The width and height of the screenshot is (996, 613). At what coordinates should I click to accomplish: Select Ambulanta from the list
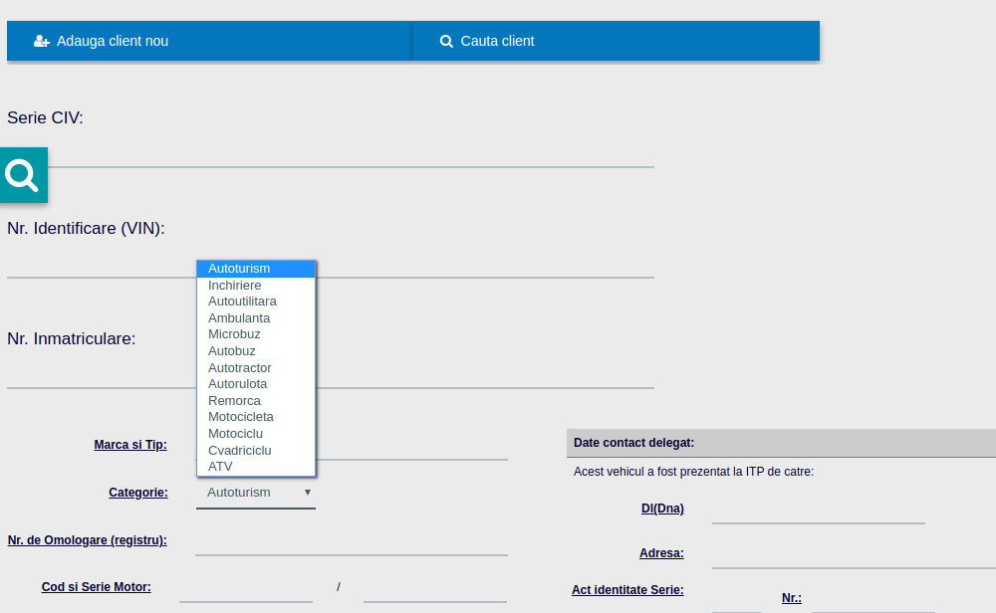click(239, 318)
